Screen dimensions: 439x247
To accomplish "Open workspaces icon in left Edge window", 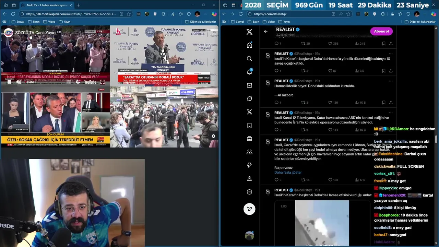I will 5,5.
